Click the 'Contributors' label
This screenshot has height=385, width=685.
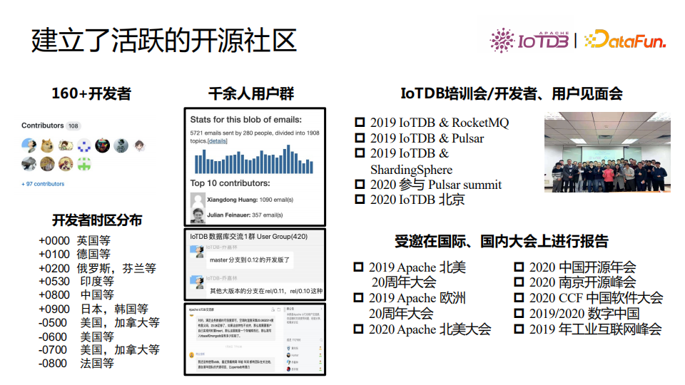pos(43,125)
